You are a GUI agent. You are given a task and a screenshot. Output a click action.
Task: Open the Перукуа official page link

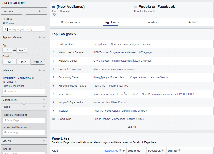[x=120, y=111]
